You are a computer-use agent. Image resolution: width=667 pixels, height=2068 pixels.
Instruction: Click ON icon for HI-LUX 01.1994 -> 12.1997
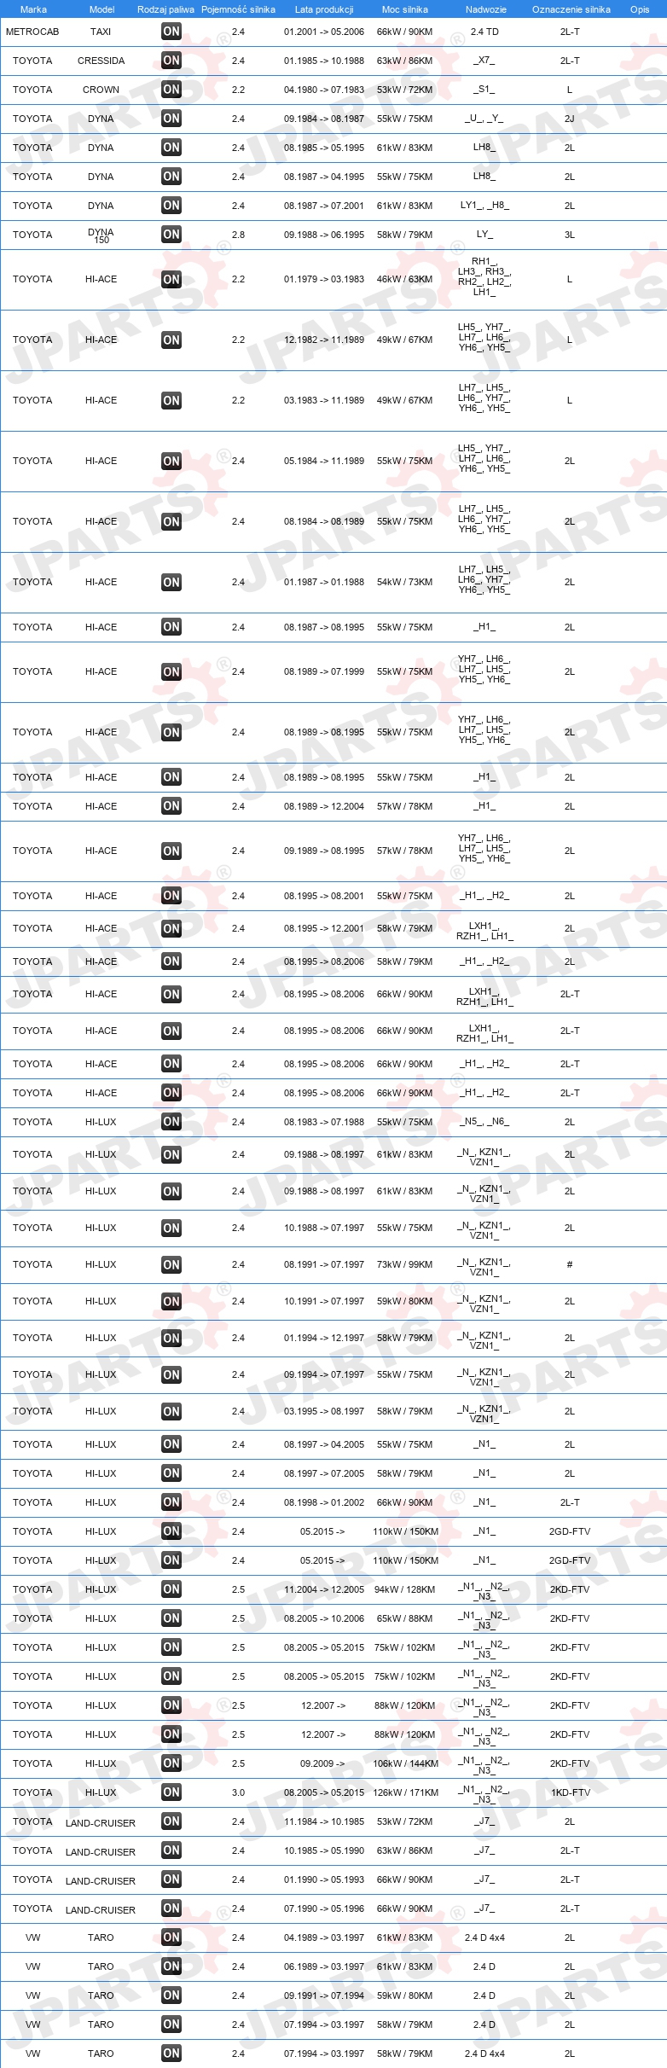(x=171, y=1338)
